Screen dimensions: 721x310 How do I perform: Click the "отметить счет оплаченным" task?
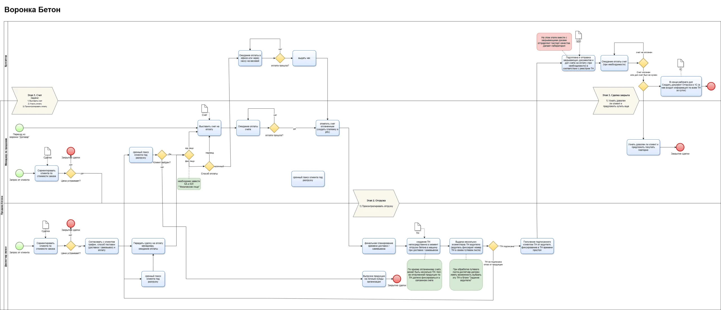tap(328, 128)
